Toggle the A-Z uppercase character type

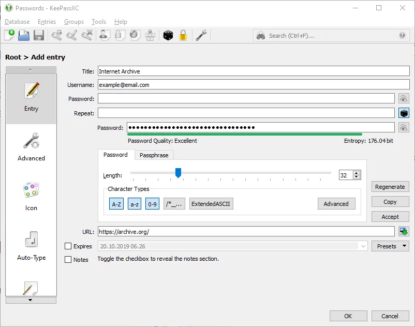tap(116, 204)
